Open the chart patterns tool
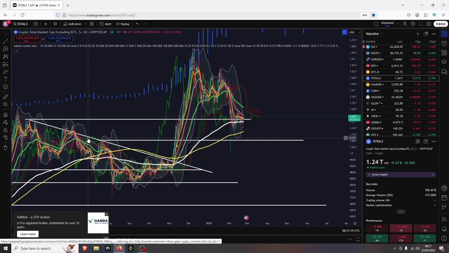The width and height of the screenshot is (449, 253). 5,57
